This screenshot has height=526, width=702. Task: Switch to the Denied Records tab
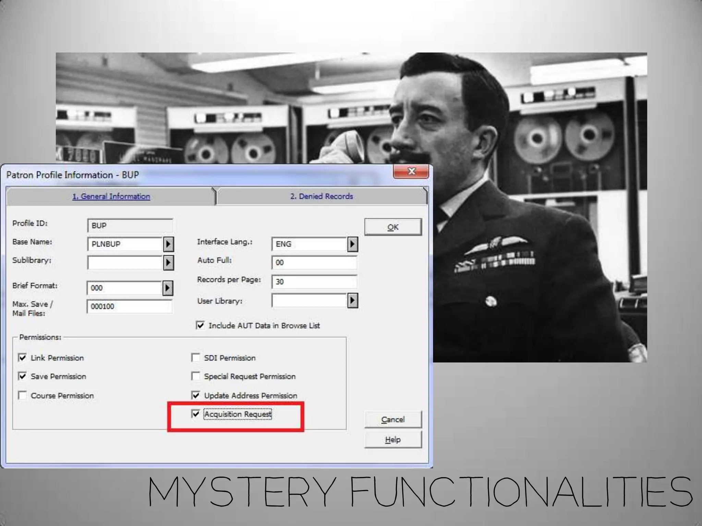(322, 196)
